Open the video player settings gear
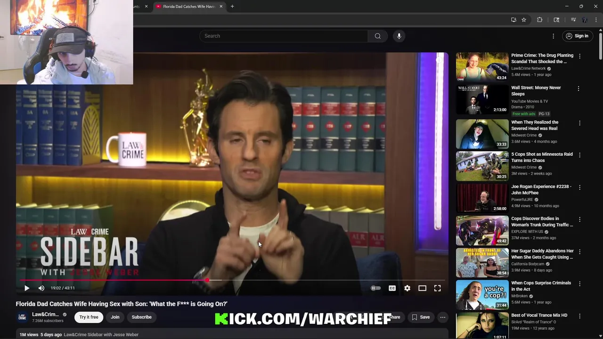This screenshot has width=603, height=339. click(407, 288)
